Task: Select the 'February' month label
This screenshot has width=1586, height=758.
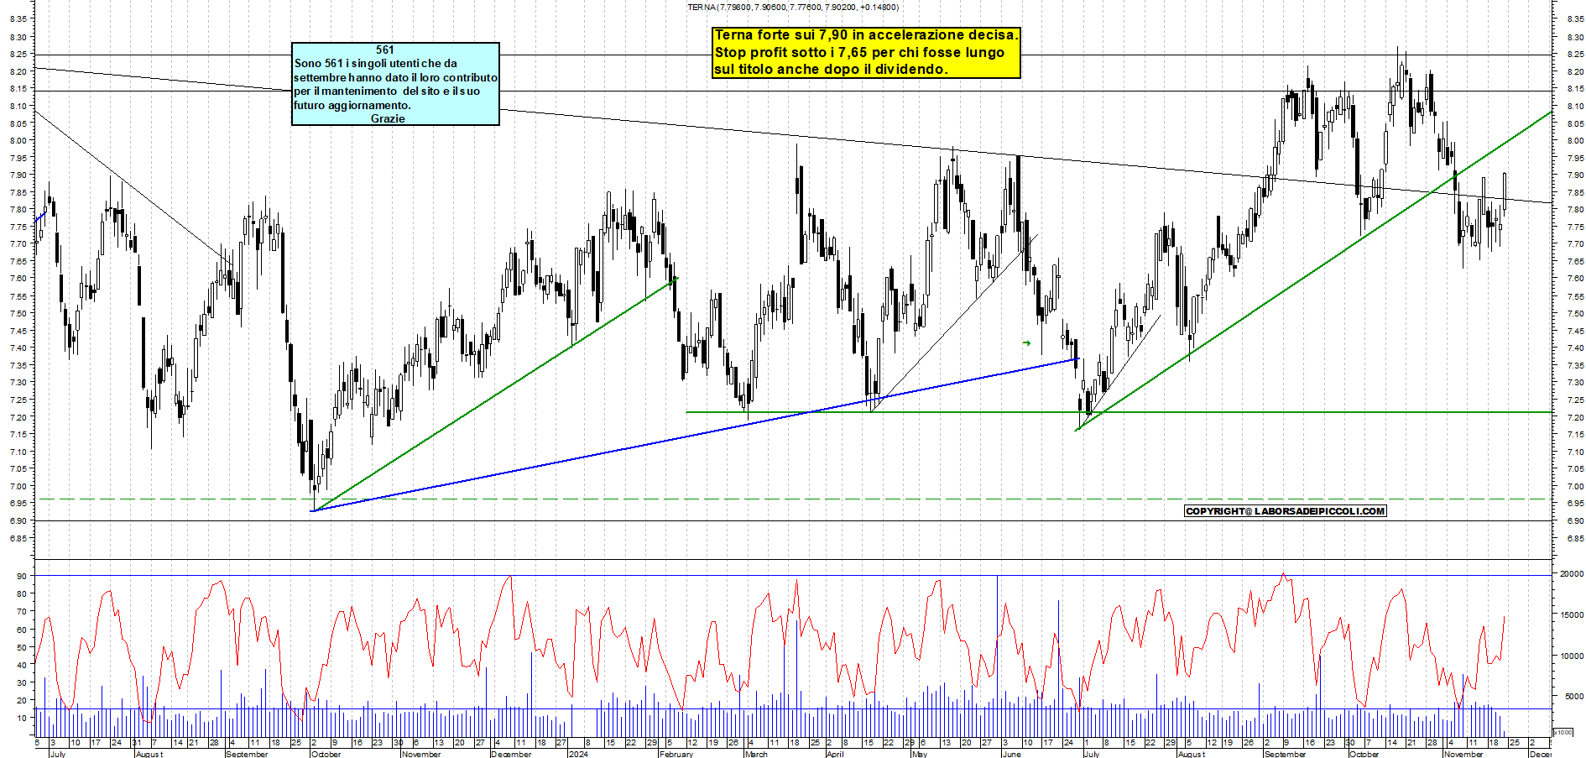Action: (x=676, y=754)
